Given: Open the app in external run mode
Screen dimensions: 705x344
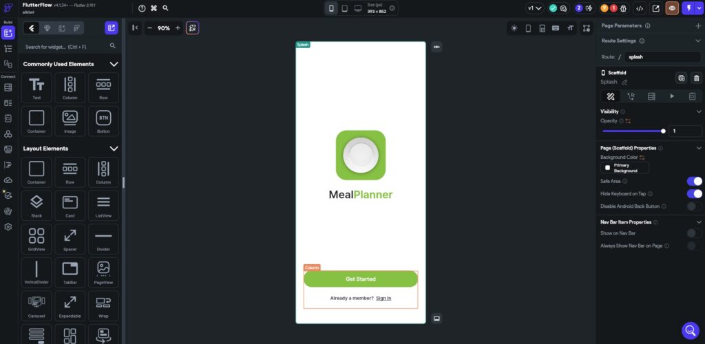Looking at the screenshot, I should [656, 8].
